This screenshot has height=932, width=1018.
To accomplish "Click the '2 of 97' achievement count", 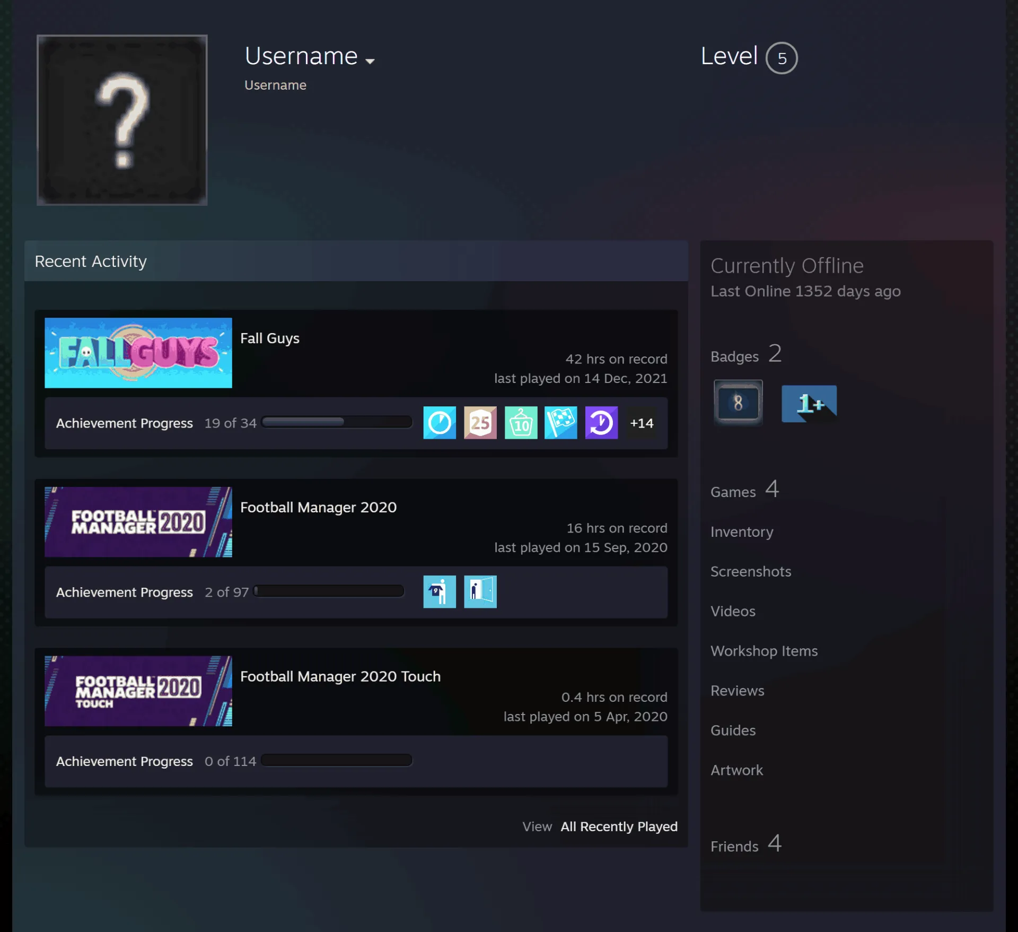I will [227, 592].
